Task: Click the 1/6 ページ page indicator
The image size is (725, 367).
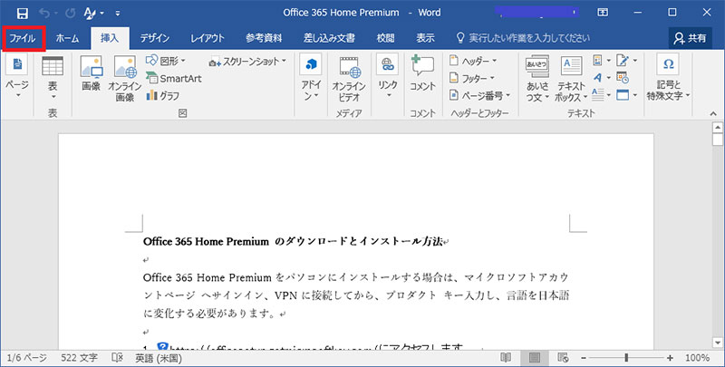Action: (26, 358)
